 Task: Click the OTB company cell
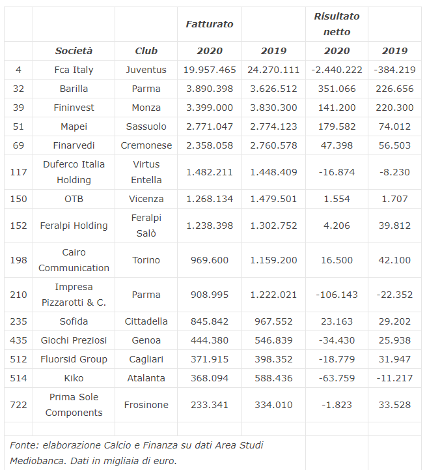point(74,199)
